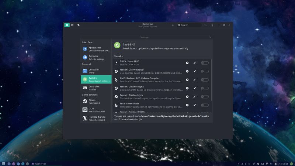Open the notifications bell tray icon
The width and height of the screenshot is (295, 166).
coord(275,164)
